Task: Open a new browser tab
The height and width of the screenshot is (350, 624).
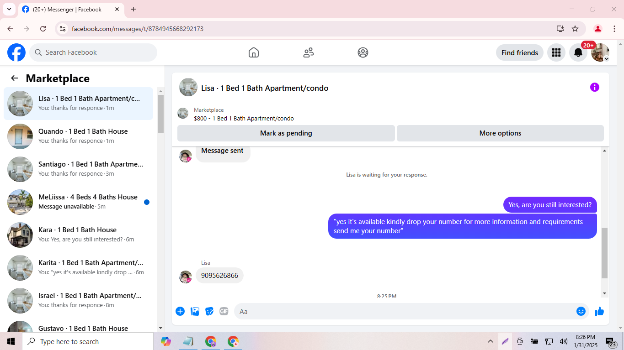Action: (x=133, y=9)
